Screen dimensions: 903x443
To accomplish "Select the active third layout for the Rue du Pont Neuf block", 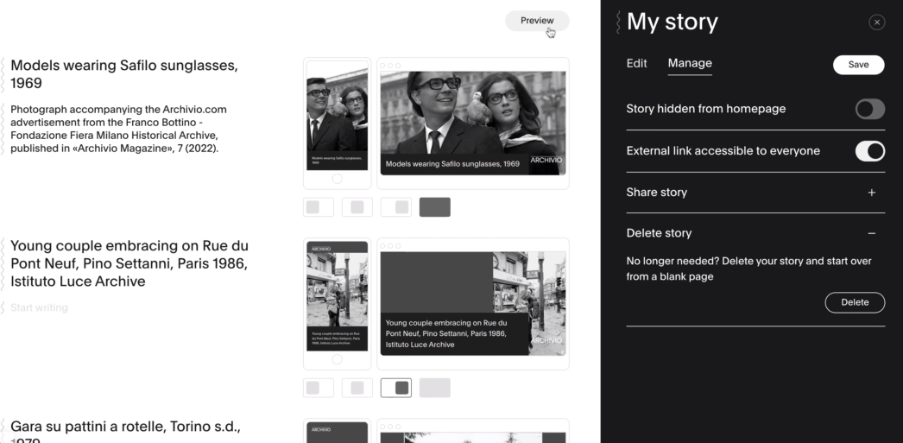I will point(396,388).
